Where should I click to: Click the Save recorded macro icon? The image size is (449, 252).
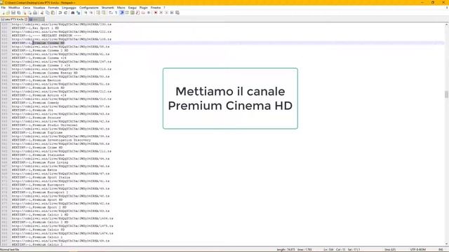pyautogui.click(x=177, y=13)
